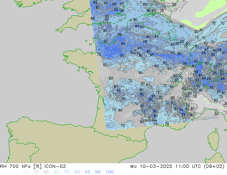Screen dimensions: 227x175
Task: Select the legend value 75
Action: (x=67, y=172)
